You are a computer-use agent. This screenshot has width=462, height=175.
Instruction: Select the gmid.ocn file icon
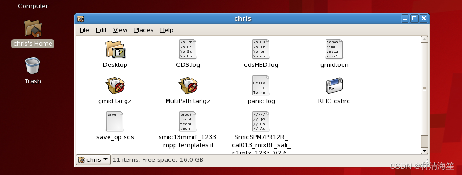point(334,49)
